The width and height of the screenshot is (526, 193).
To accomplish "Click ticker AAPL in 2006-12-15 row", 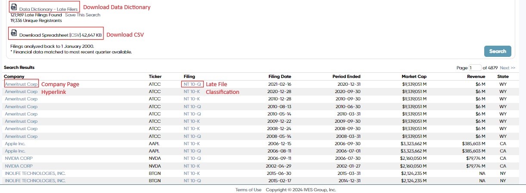I will [155, 143].
